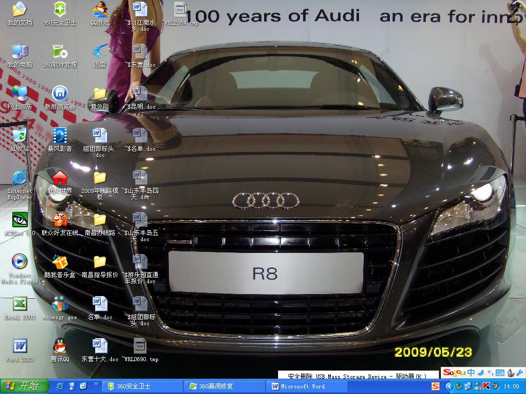
Task: Switch to the 360安全卫士 taskbar window
Action: [142, 386]
